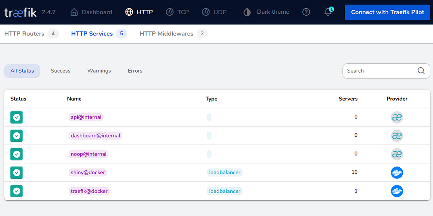Open the noop@internal service
433x216 pixels.
point(88,154)
